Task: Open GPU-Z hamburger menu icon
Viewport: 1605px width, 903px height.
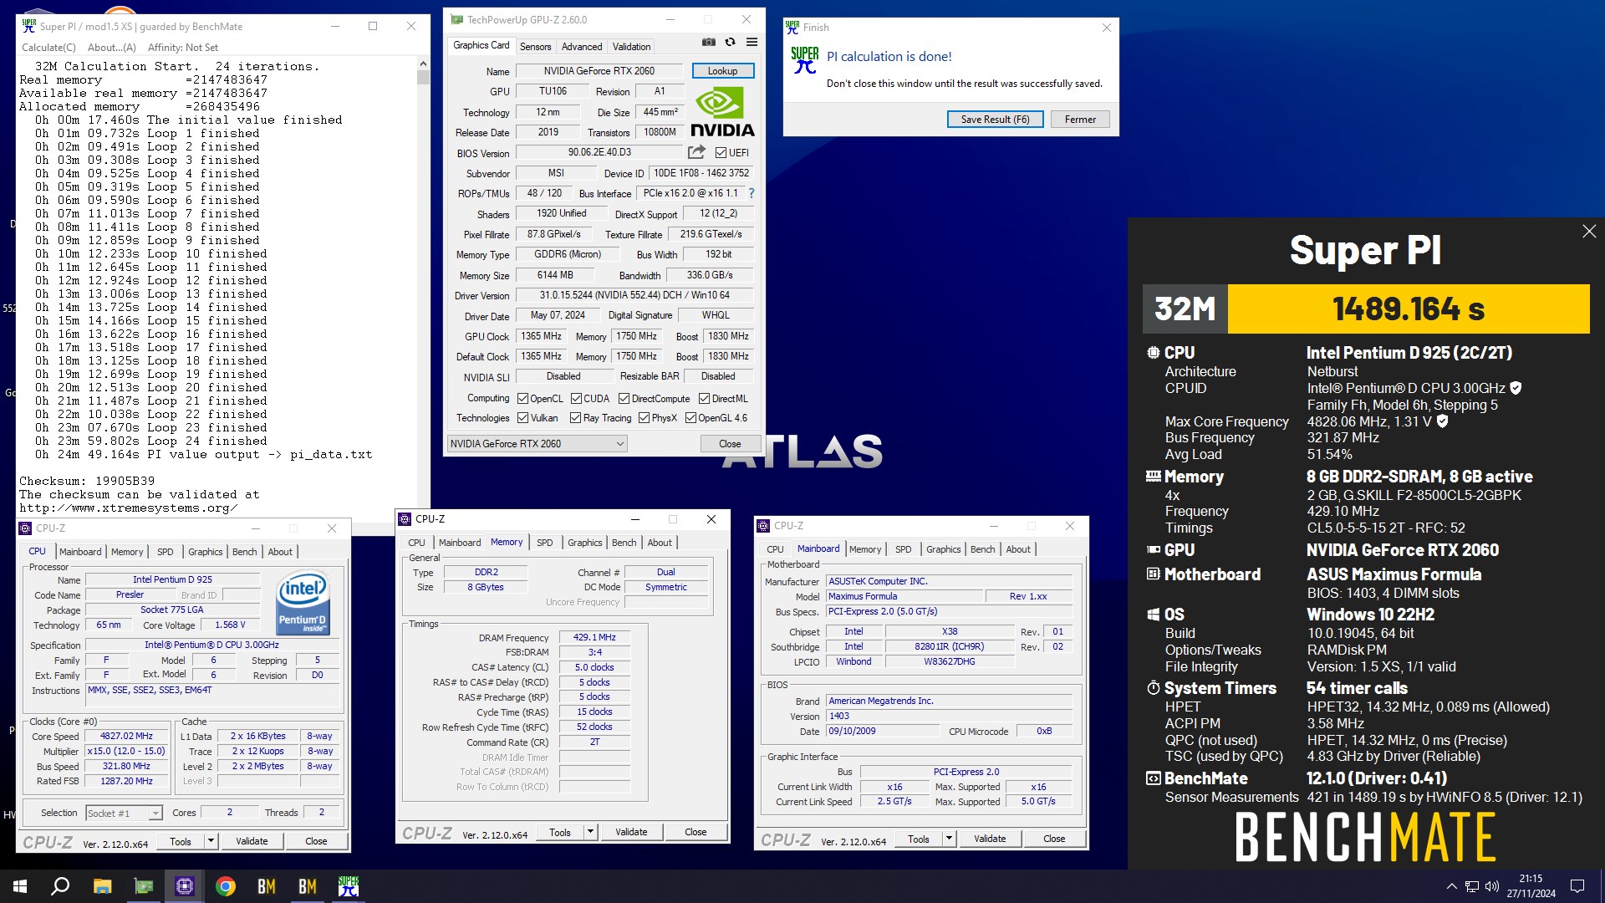Action: coord(752,42)
